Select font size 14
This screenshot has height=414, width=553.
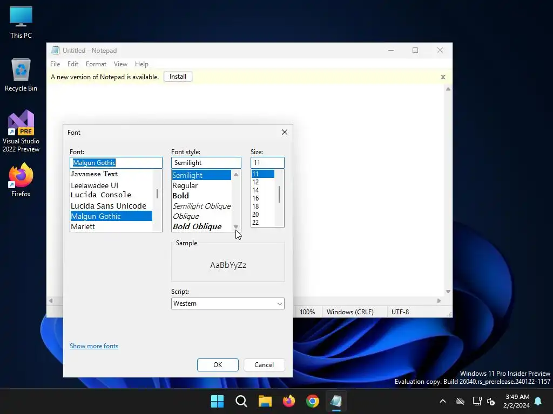coord(263,190)
